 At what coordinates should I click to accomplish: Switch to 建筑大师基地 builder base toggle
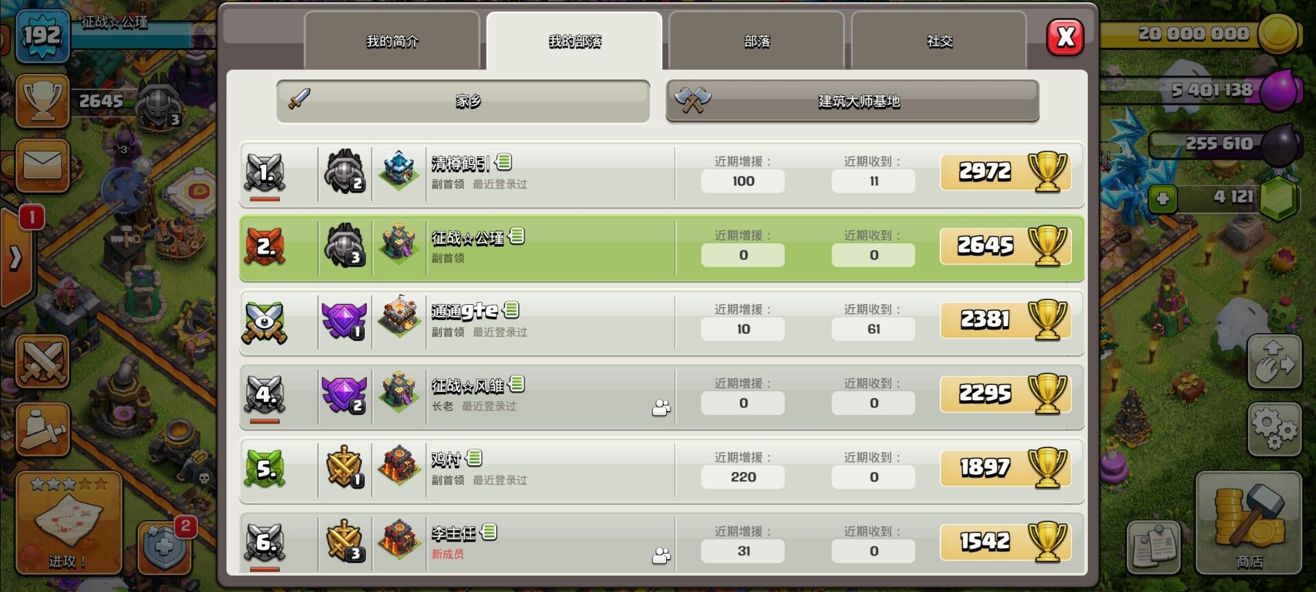pos(853,101)
